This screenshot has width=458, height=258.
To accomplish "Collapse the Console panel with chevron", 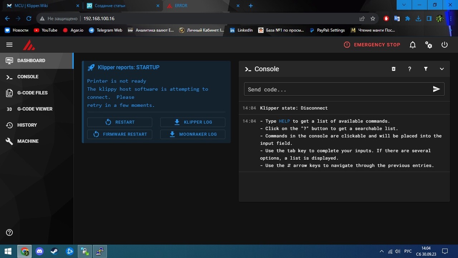I will (x=442, y=69).
